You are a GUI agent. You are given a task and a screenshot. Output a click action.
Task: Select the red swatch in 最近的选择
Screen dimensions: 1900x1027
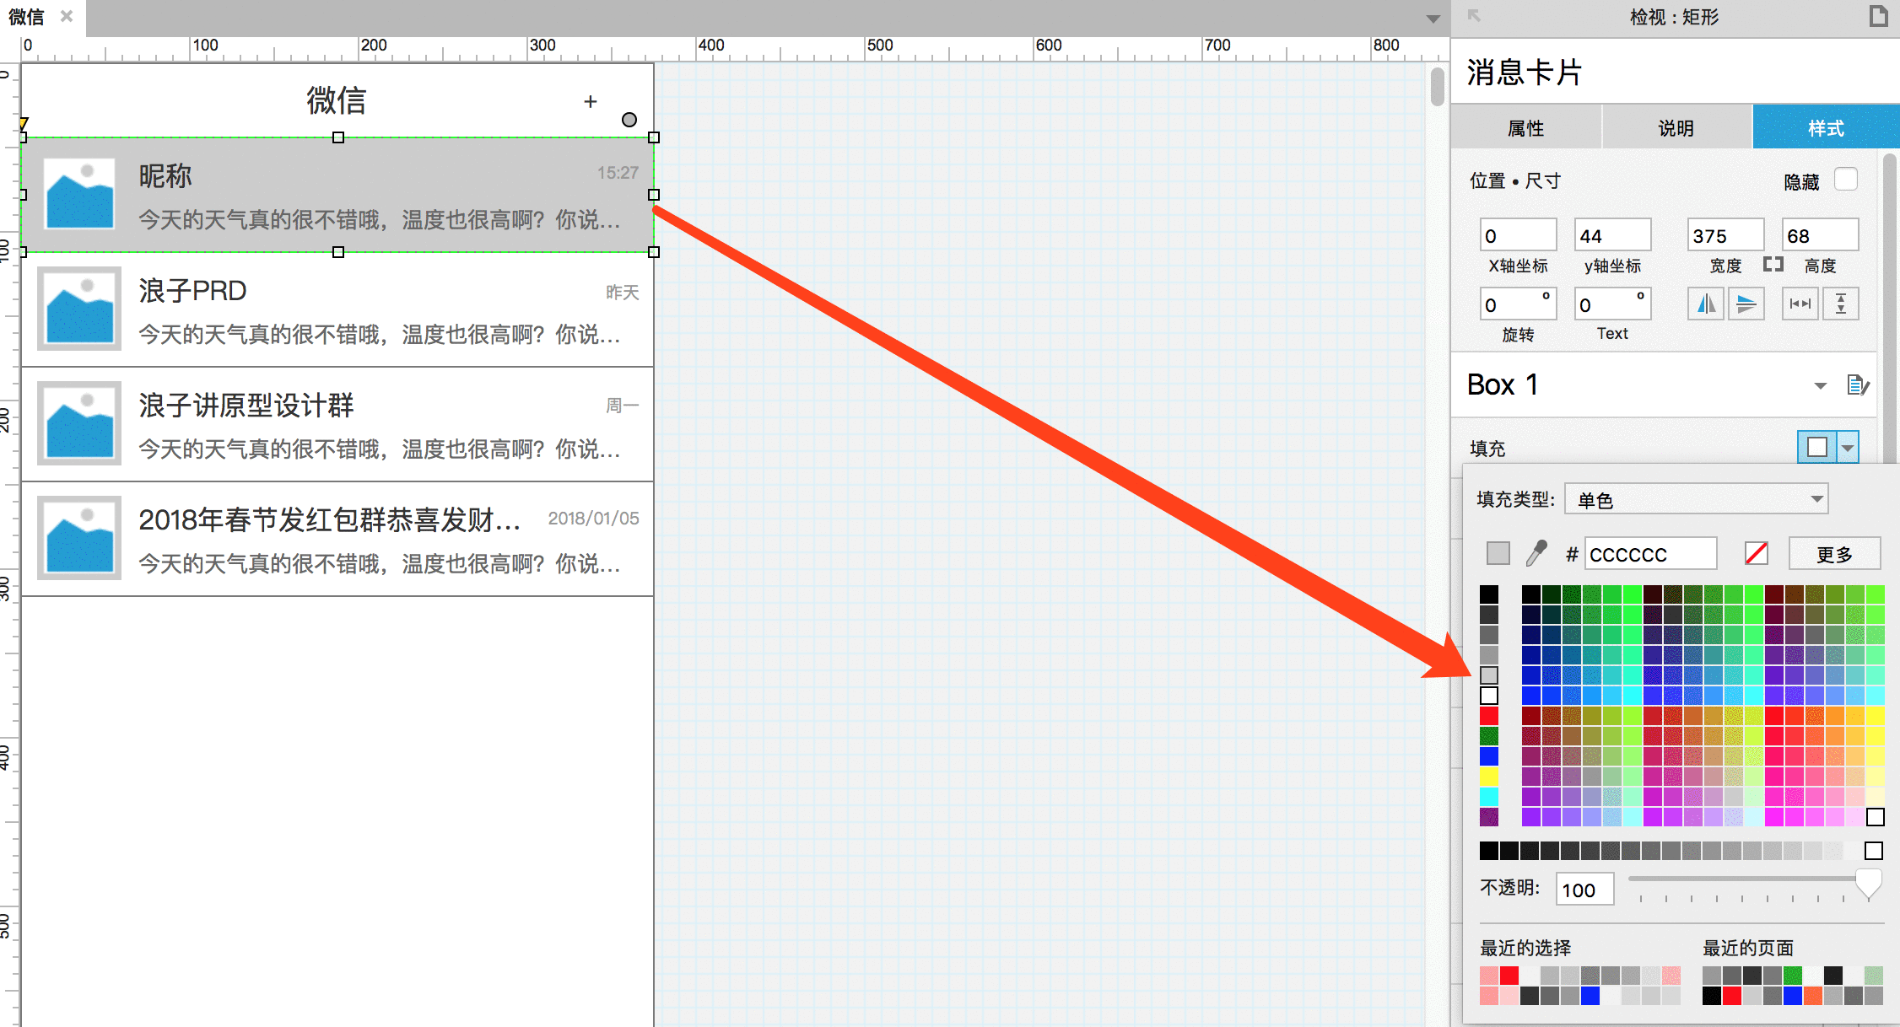click(x=1509, y=976)
